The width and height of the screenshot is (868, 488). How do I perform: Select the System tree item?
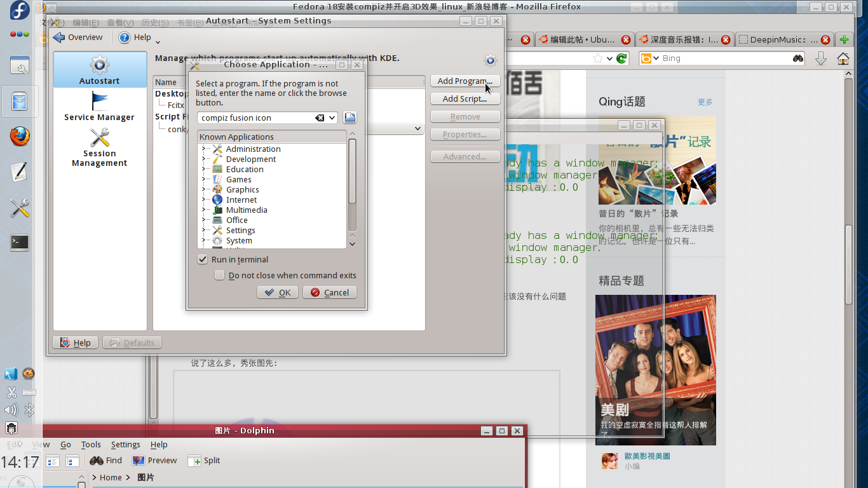coord(239,240)
